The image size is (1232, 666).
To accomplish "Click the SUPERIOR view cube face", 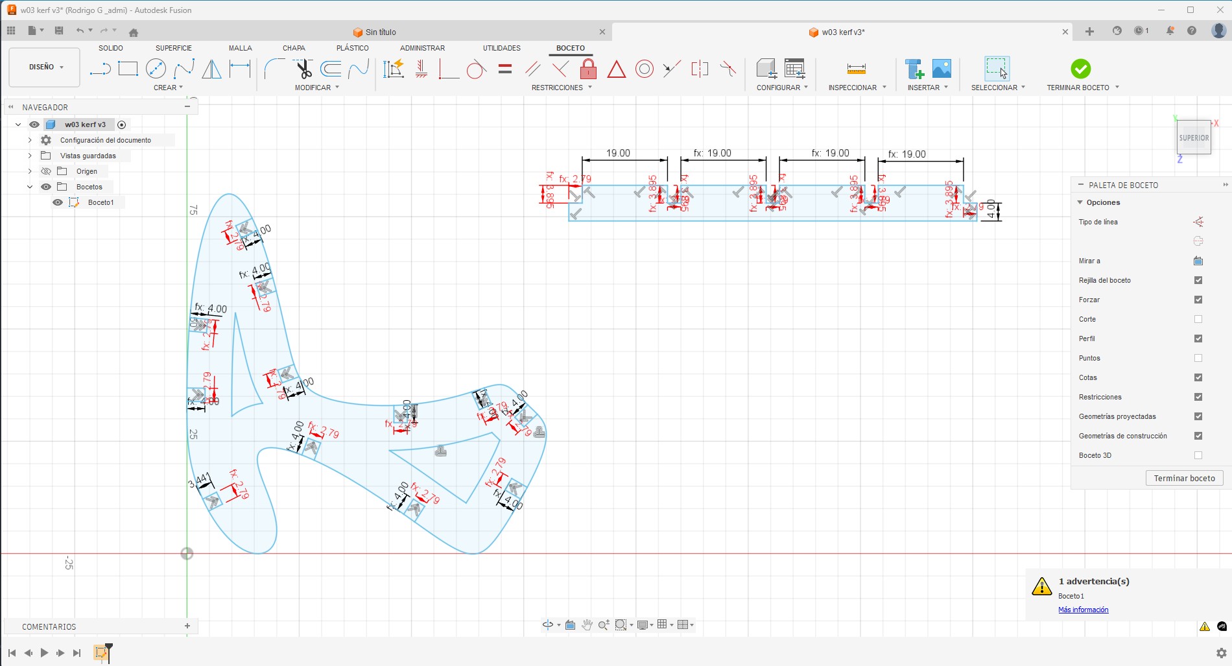I will click(1194, 137).
